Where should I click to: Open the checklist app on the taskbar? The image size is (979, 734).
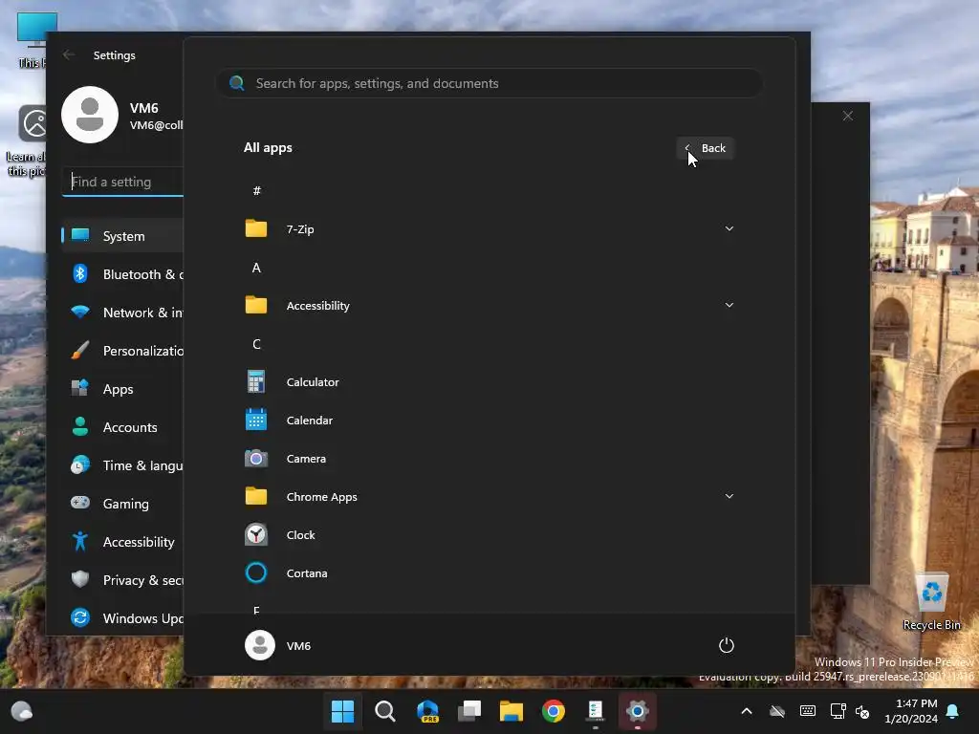click(596, 711)
